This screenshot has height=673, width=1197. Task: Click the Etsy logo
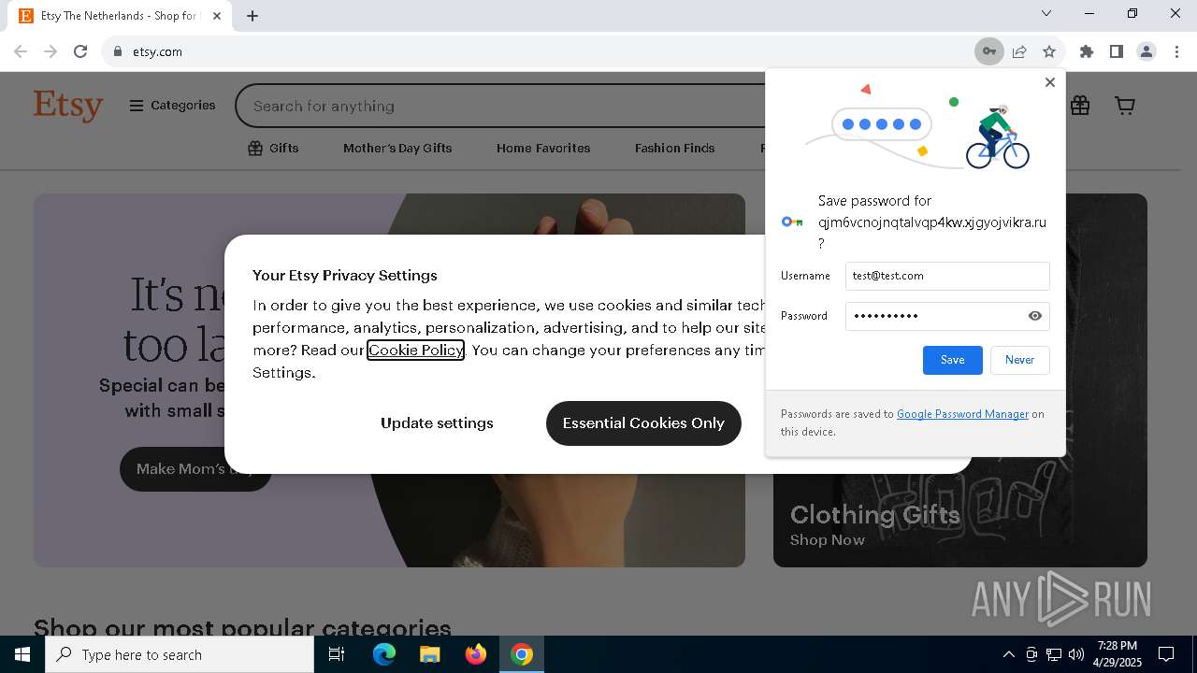pos(68,106)
